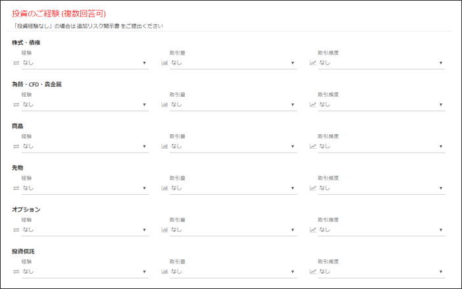
Task: Click the bar chart icon in 為替・CFD・貴金属 取引量
Action: click(x=165, y=105)
